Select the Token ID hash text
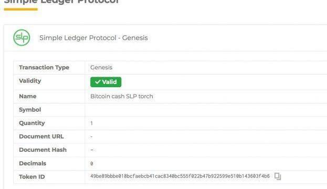The height and width of the screenshot is (189, 327). (x=180, y=176)
